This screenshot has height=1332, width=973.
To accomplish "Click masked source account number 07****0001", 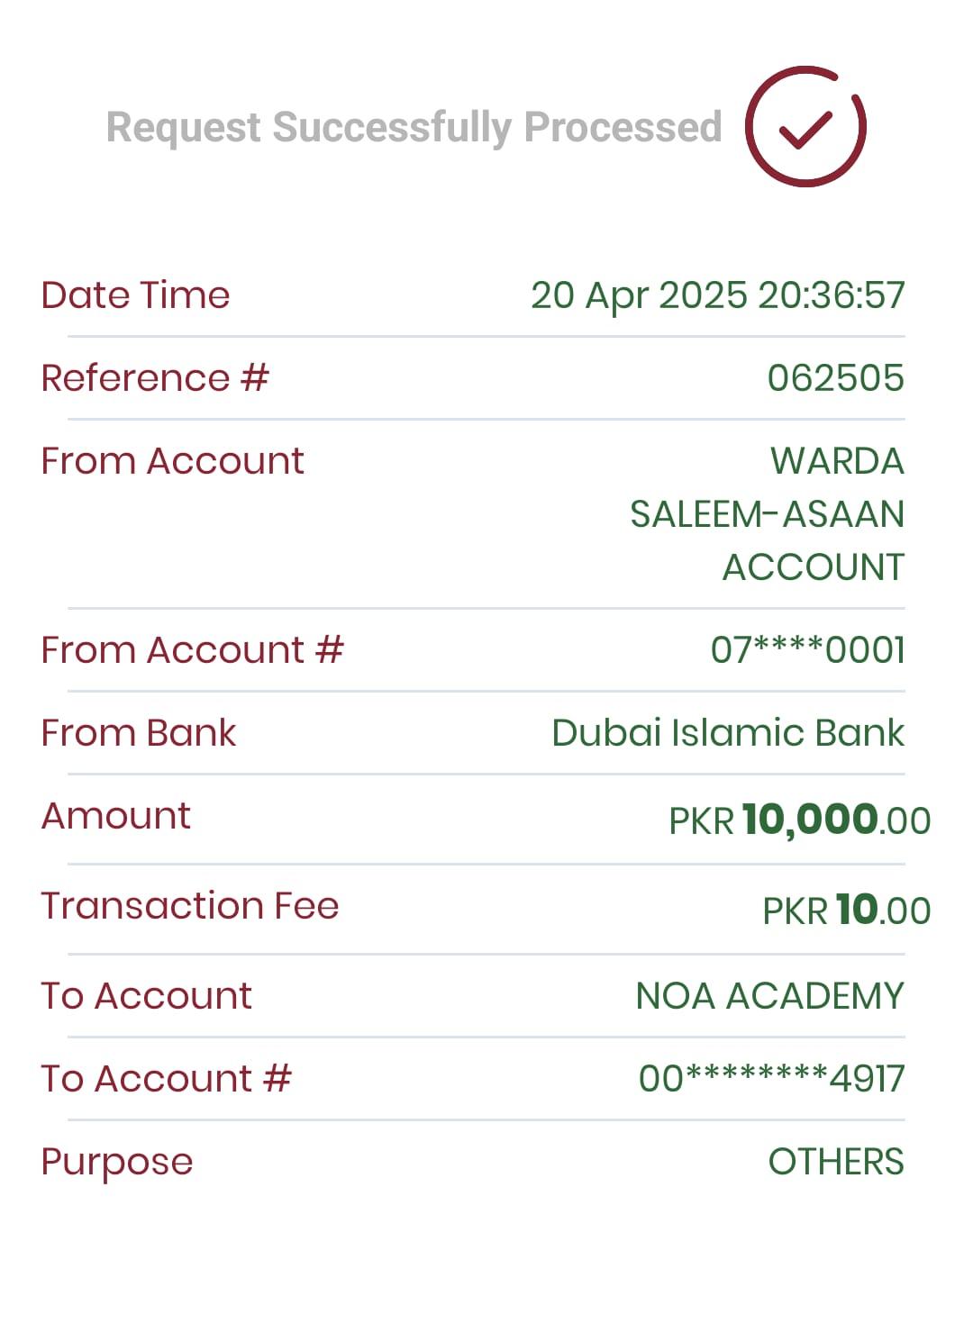I will coord(807,650).
